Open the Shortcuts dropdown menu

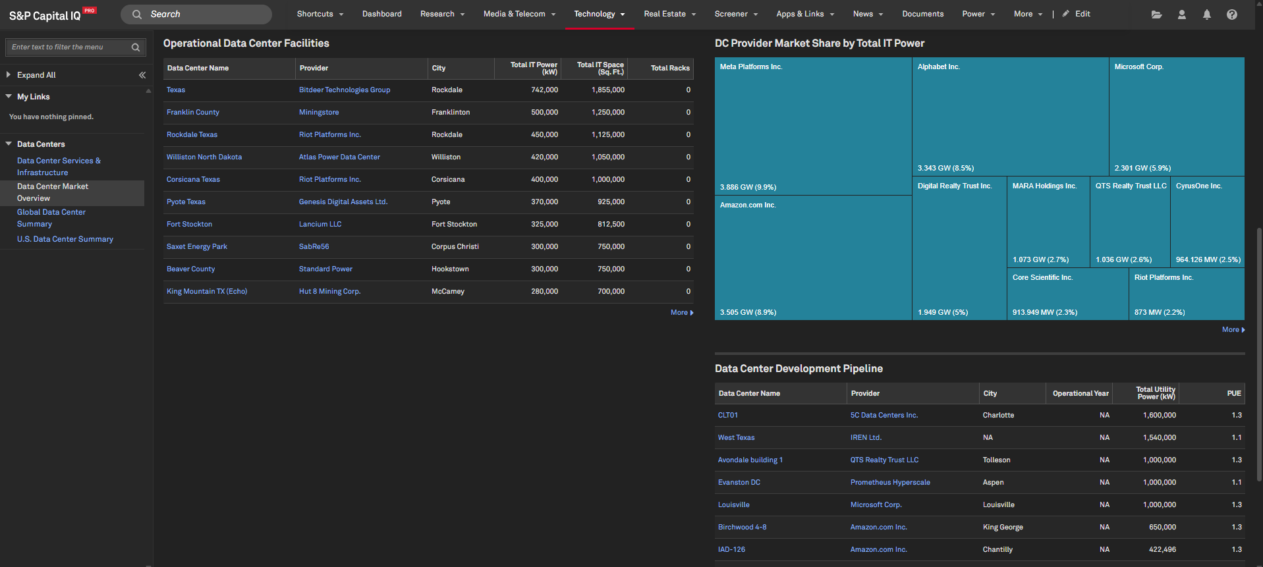(x=320, y=14)
